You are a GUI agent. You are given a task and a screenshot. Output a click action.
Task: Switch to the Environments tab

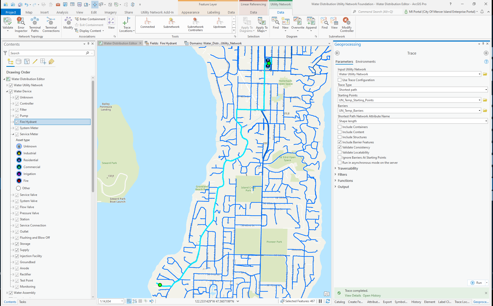click(x=365, y=61)
